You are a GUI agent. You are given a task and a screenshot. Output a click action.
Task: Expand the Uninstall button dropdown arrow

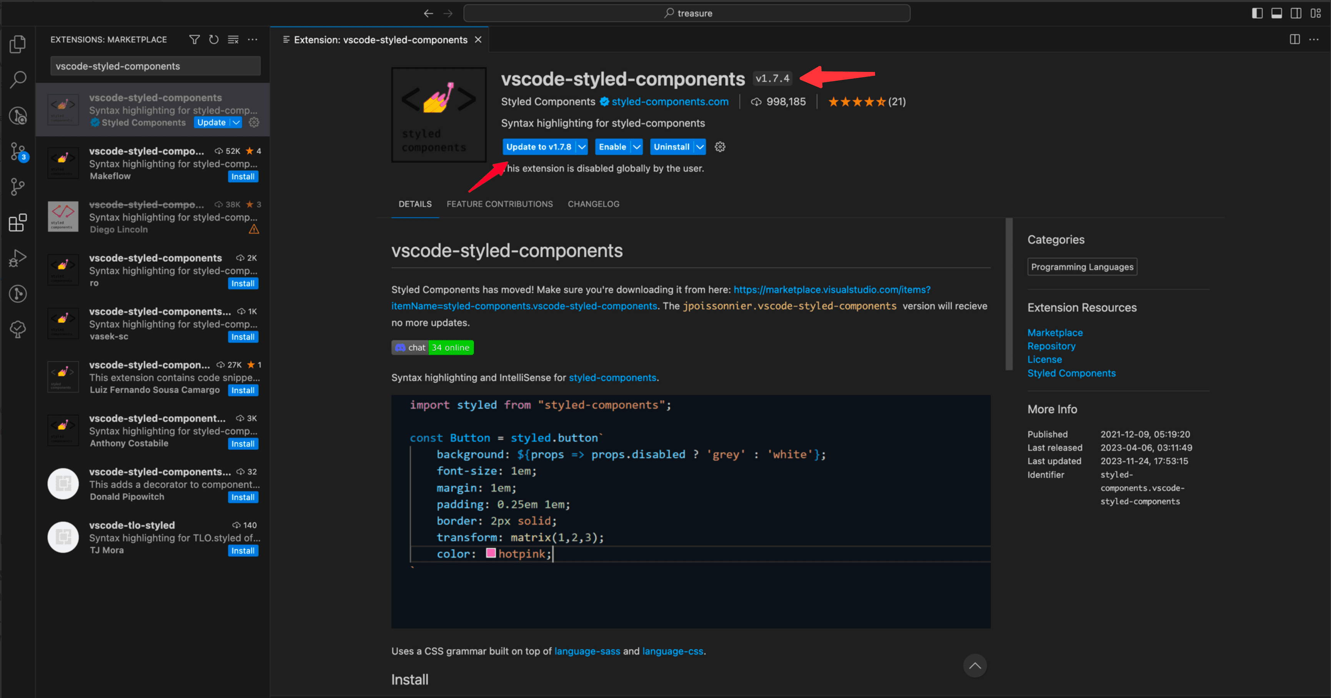pyautogui.click(x=700, y=147)
